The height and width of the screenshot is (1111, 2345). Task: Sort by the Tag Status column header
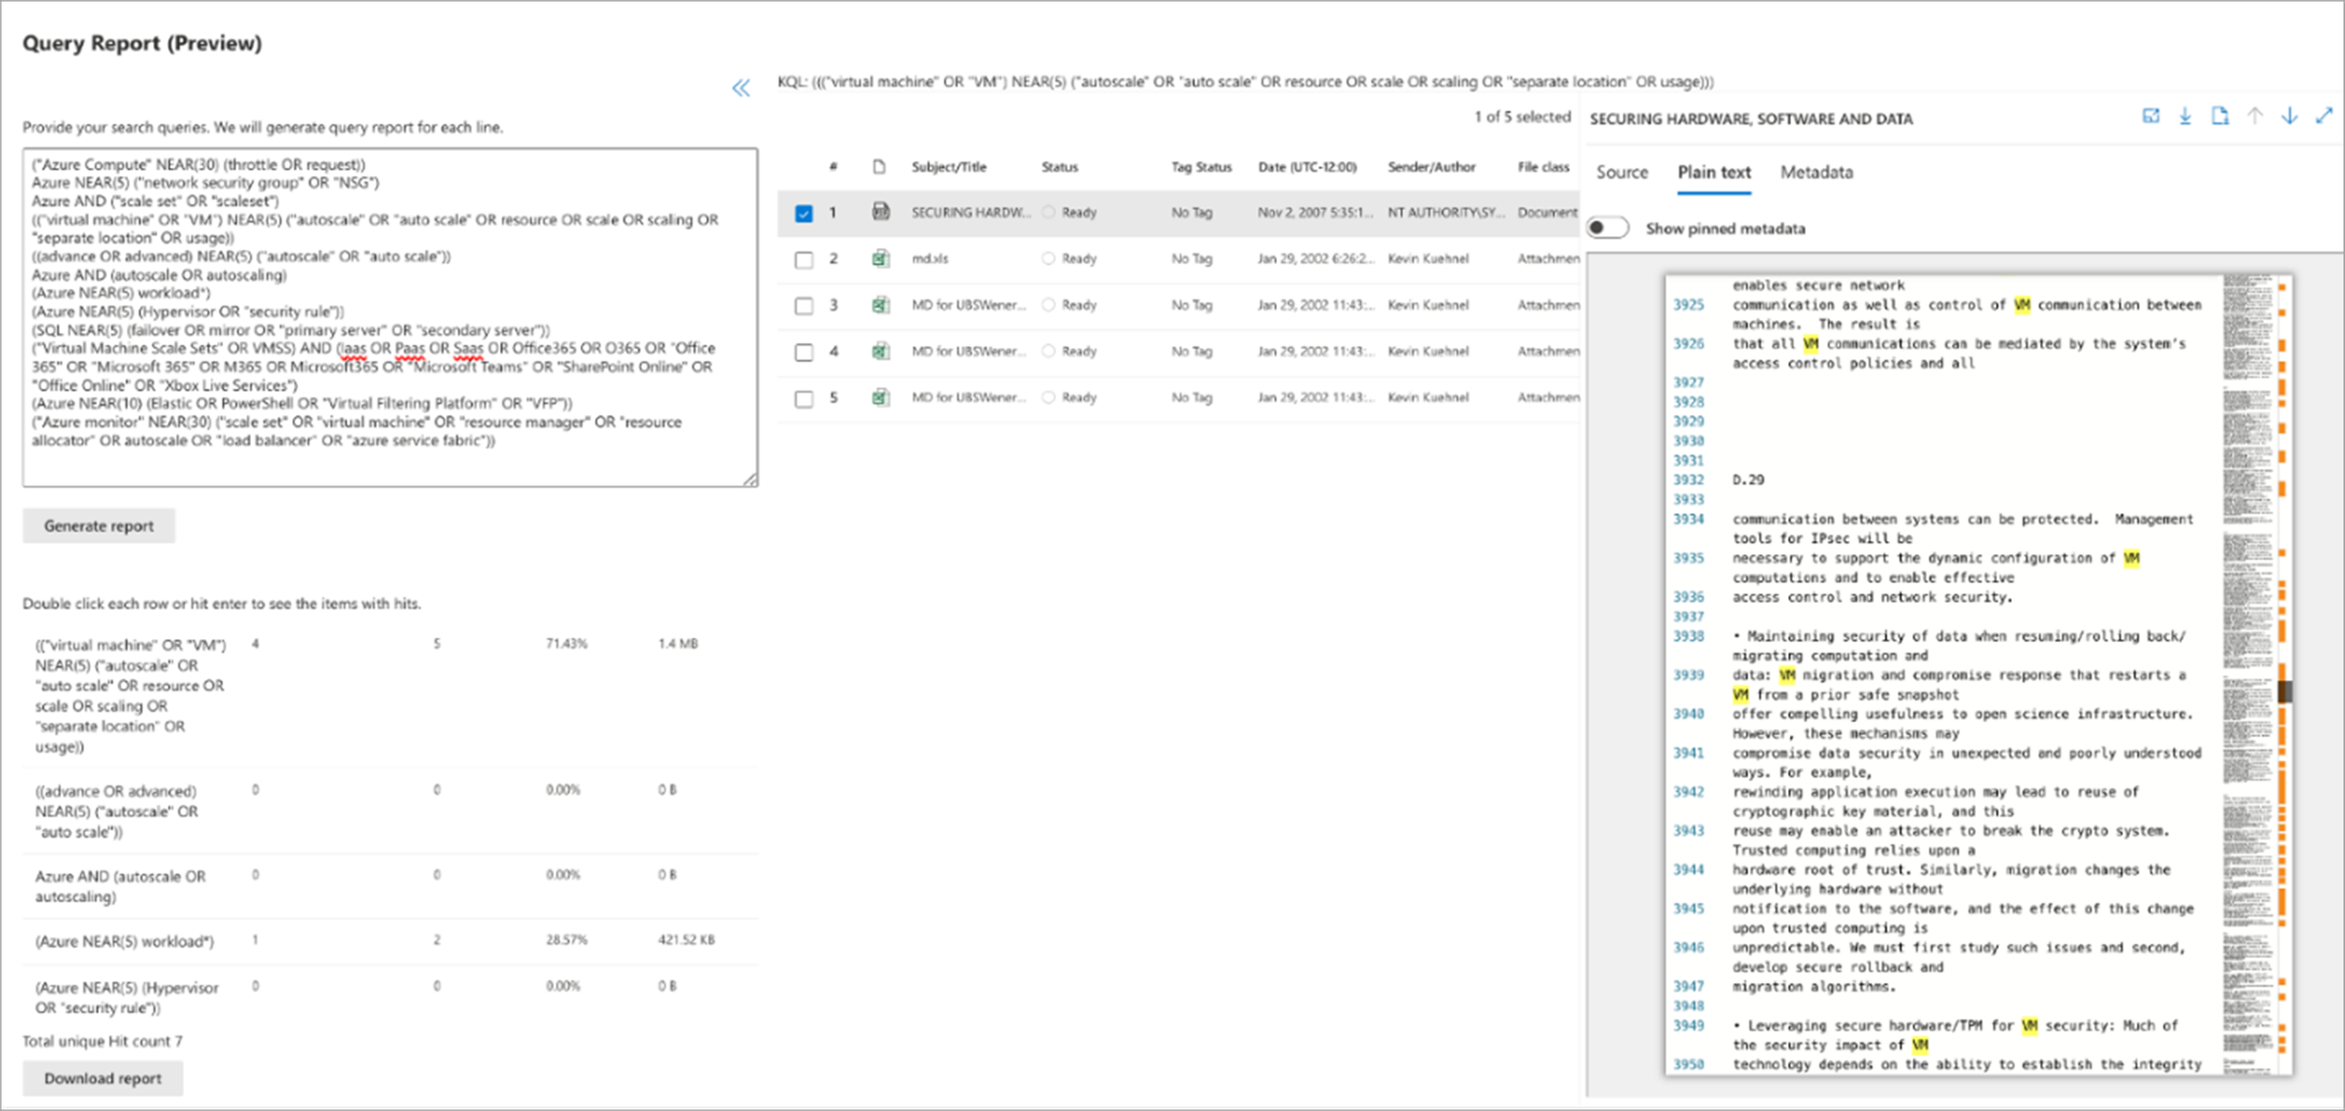click(x=1202, y=167)
